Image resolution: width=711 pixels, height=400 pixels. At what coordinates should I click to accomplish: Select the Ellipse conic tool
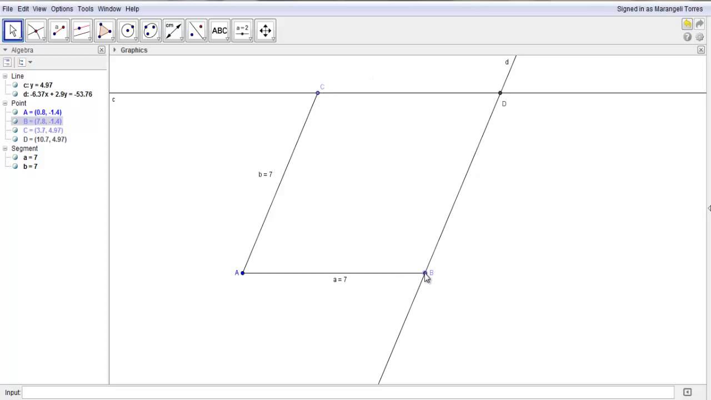151,31
